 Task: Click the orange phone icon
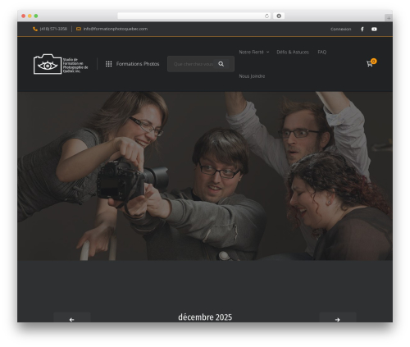tap(35, 29)
